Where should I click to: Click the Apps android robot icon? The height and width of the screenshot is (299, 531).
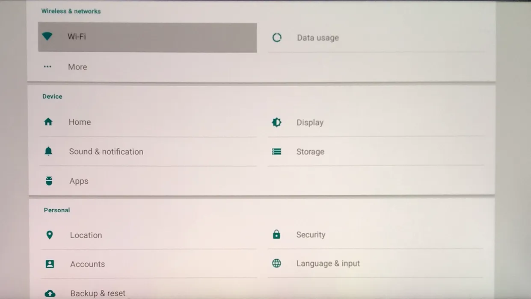(x=49, y=181)
